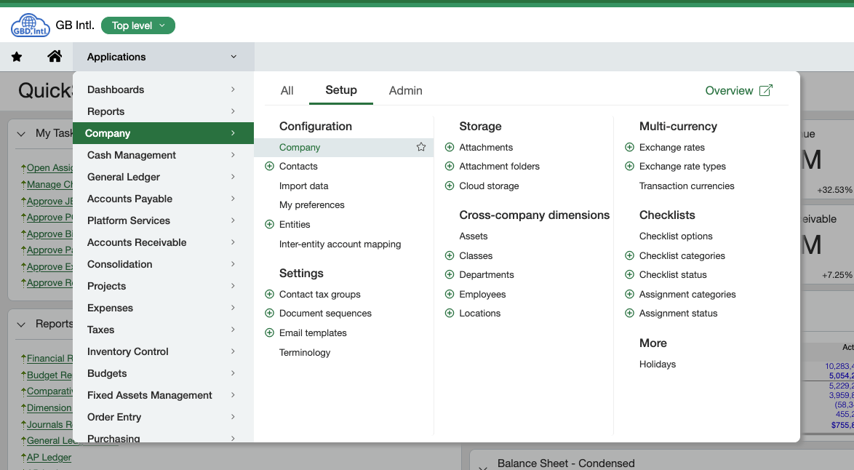Expand Accounts Payable submenu
This screenshot has width=854, height=470.
233,199
